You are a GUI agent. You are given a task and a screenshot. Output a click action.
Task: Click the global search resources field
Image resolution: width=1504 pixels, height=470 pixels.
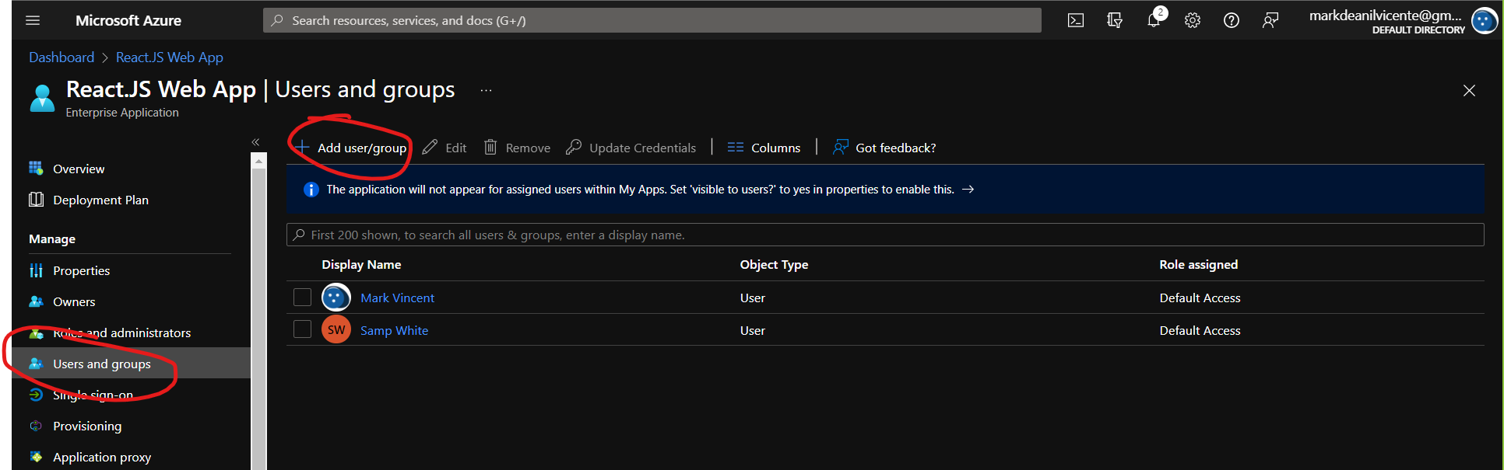pyautogui.click(x=652, y=21)
